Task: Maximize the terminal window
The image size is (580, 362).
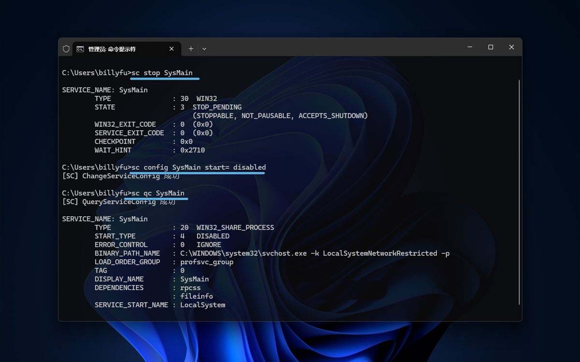Action: pyautogui.click(x=491, y=47)
